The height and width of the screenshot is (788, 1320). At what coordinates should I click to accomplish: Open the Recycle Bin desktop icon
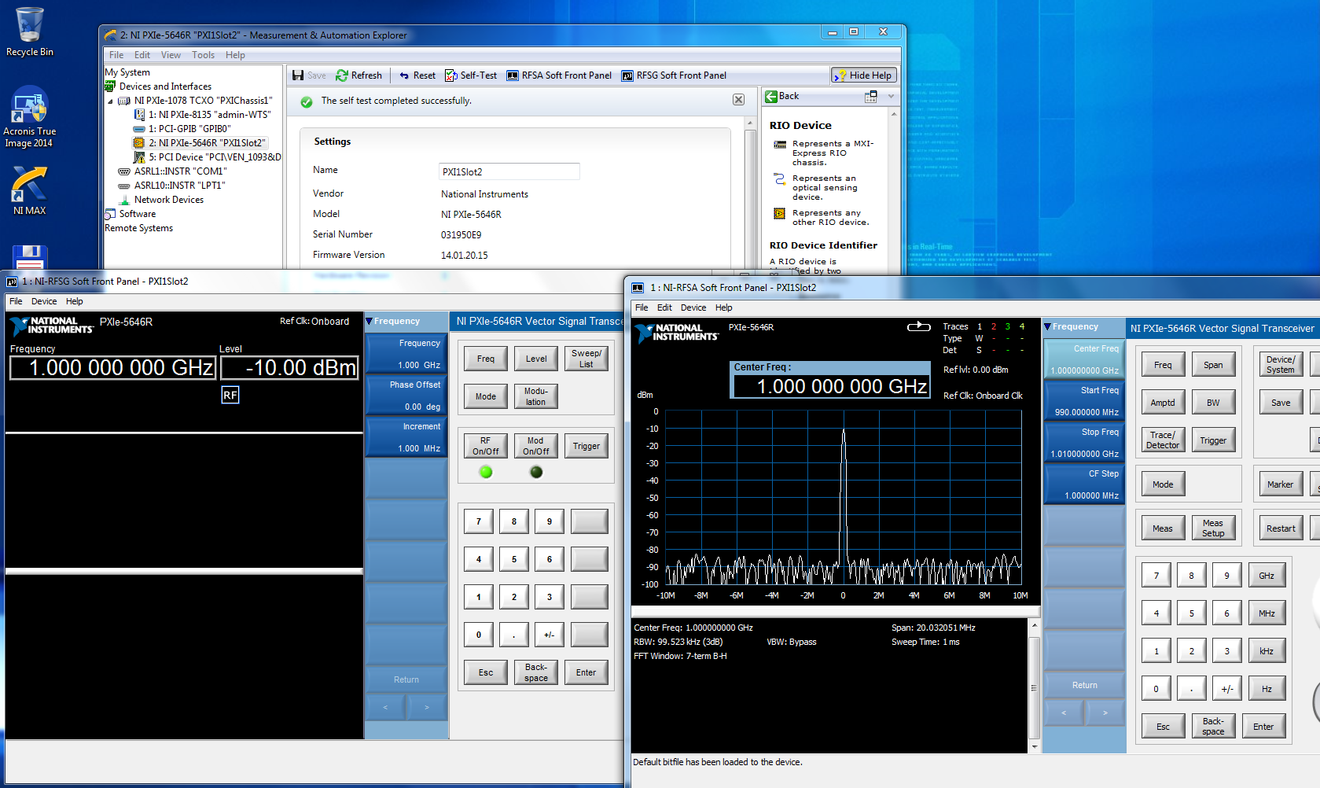click(30, 31)
